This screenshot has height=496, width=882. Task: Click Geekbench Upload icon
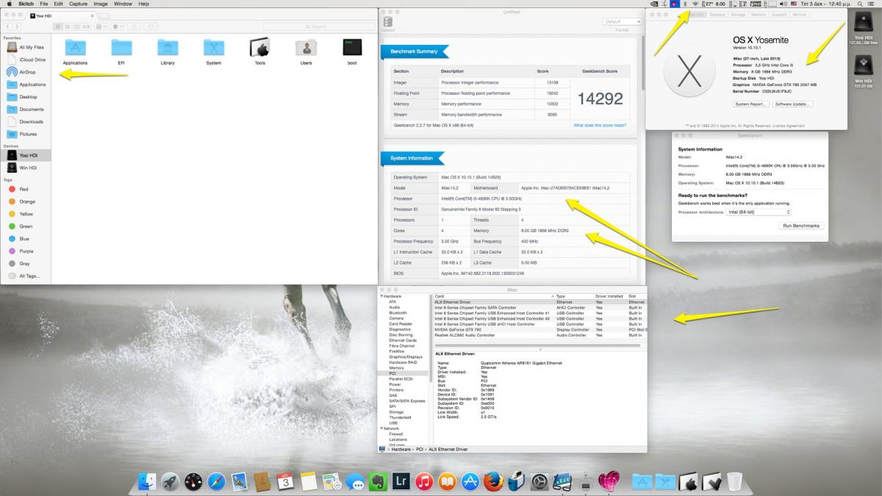387,24
